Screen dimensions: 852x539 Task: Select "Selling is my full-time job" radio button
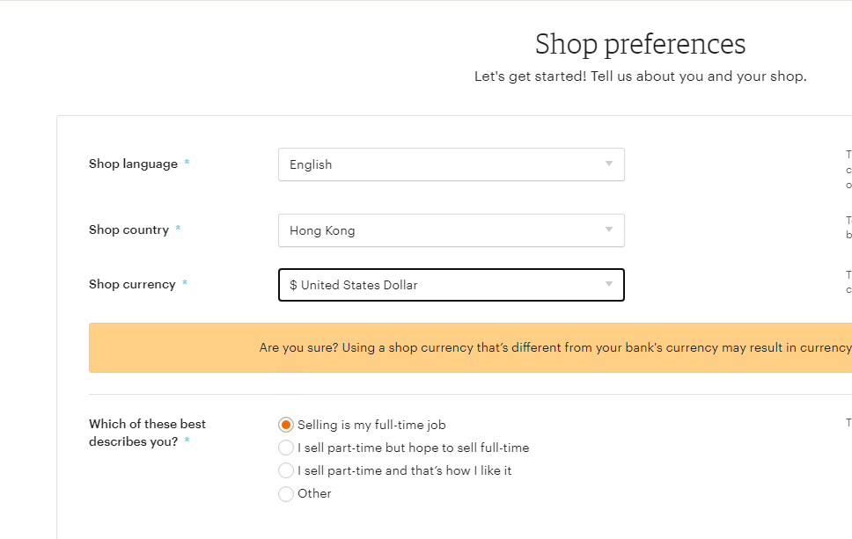[286, 425]
